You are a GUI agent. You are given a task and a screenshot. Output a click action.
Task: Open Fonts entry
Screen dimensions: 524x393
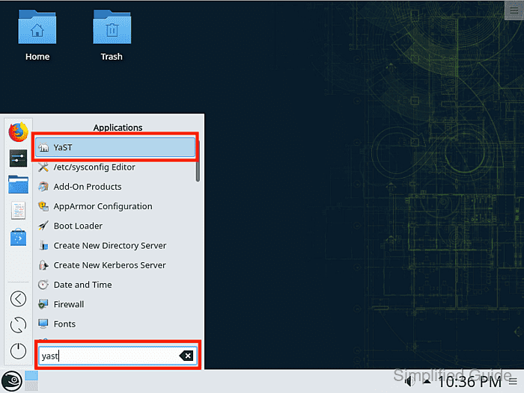coord(115,324)
